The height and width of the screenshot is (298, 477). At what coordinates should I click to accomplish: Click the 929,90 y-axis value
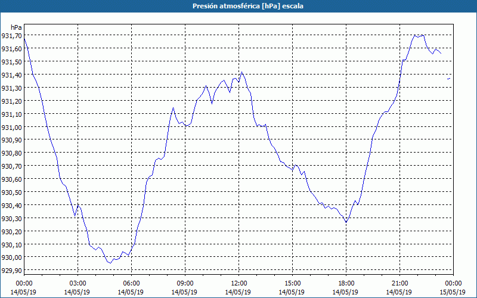tap(11, 271)
